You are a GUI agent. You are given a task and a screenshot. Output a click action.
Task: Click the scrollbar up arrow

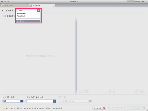click(x=76, y=19)
